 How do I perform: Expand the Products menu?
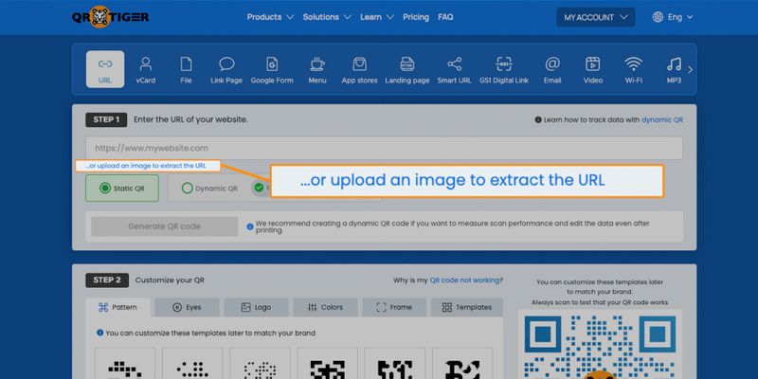(x=270, y=17)
